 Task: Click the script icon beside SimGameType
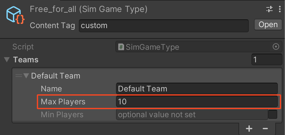121,47
